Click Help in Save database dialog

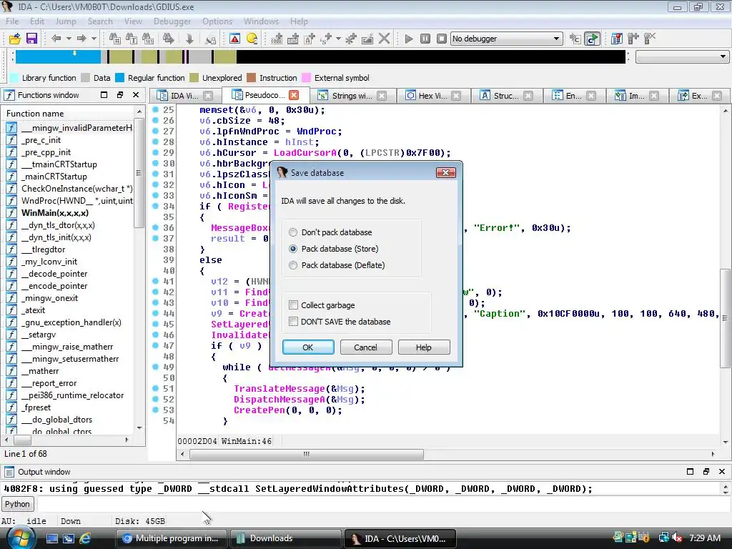[424, 347]
